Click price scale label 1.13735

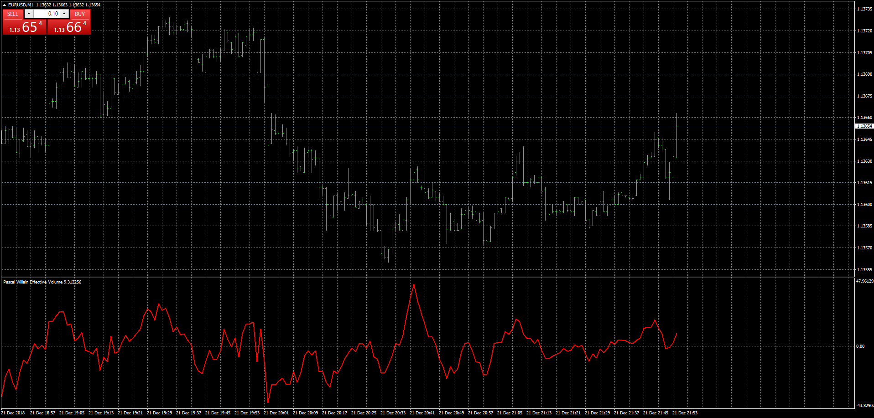pos(864,9)
